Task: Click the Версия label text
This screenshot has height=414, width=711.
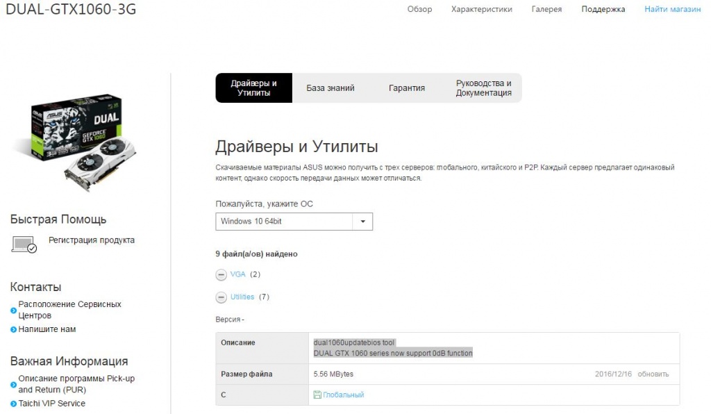Action: point(229,320)
